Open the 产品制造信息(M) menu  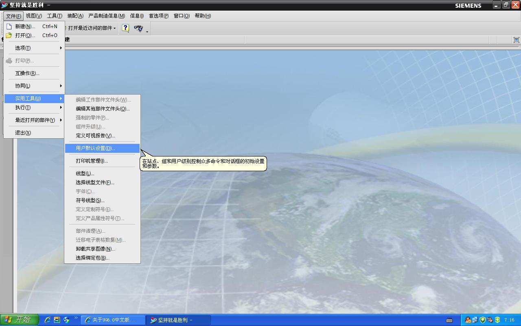107,16
